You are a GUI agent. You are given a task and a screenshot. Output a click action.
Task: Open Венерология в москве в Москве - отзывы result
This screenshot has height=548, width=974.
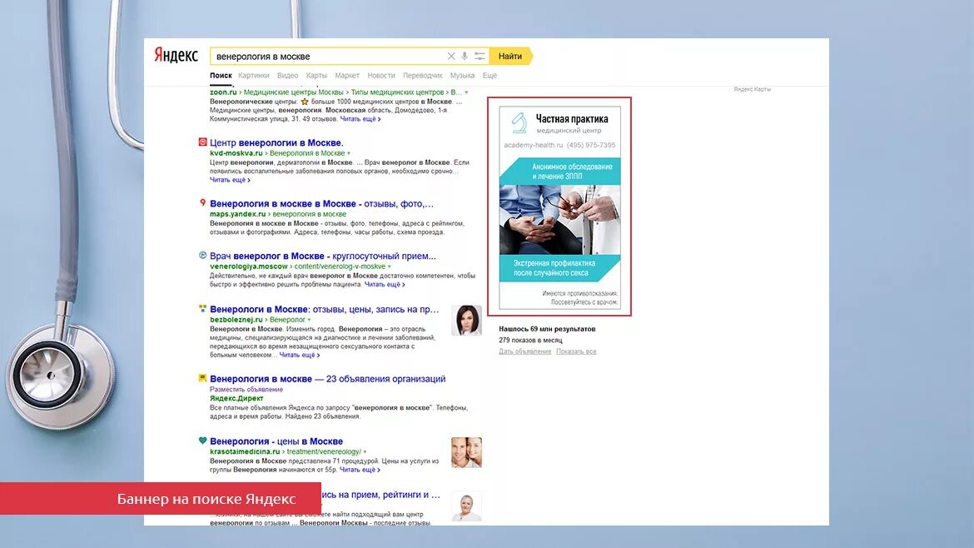[x=322, y=203]
